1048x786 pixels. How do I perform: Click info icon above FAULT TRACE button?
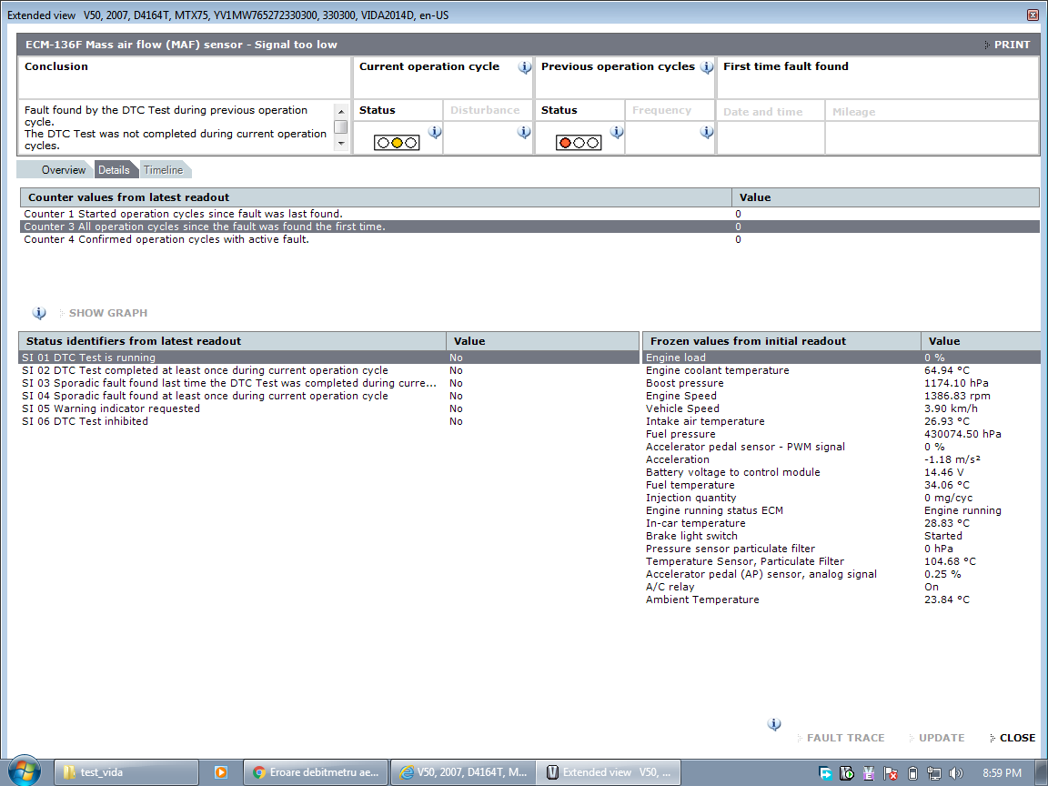coord(774,725)
